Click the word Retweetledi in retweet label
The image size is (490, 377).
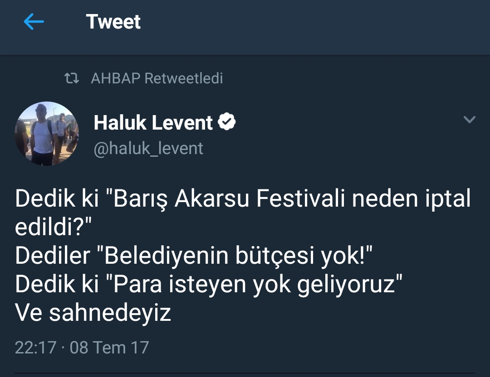[184, 78]
